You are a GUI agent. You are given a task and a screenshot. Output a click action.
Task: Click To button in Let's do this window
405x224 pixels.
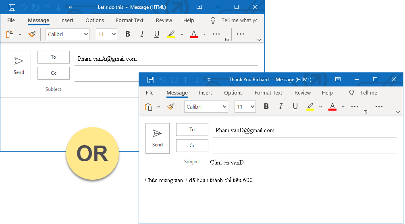pyautogui.click(x=54, y=57)
